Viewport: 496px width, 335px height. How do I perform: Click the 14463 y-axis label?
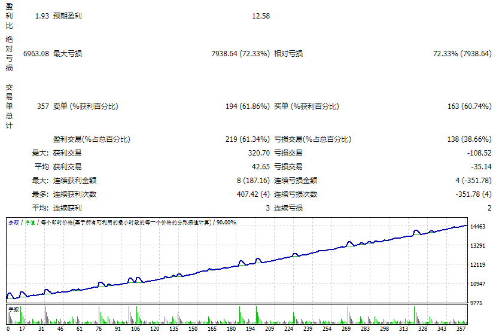477,227
